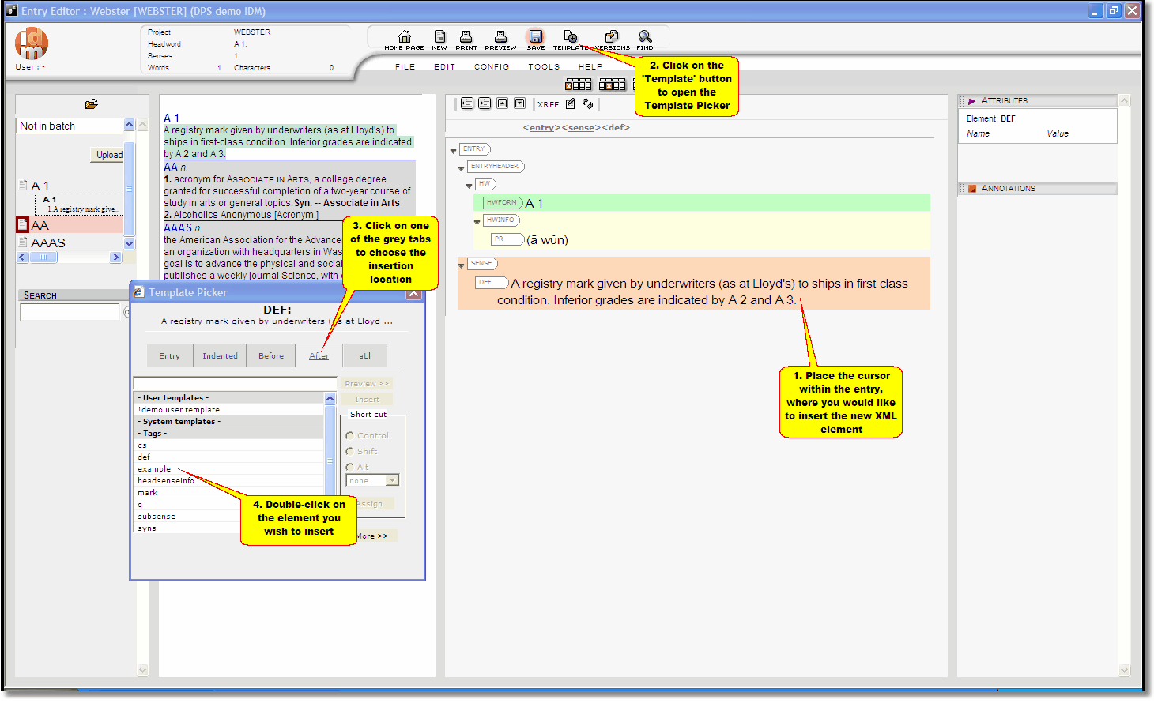The image size is (1154, 703).
Task: Select the 'headsenseinfo' tag in the template list
Action: [x=229, y=481]
